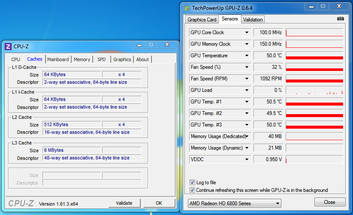Viewport: 353px width, 215px height.
Task: Expand the Memory Usage (Dedicated) dropdown
Action: (x=247, y=136)
